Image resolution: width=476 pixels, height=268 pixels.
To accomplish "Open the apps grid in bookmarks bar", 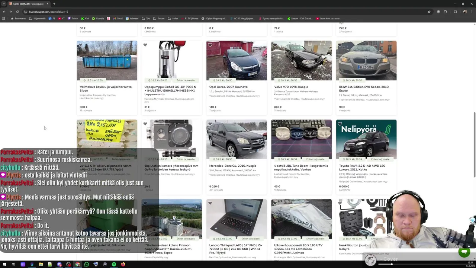I will click(4, 19).
